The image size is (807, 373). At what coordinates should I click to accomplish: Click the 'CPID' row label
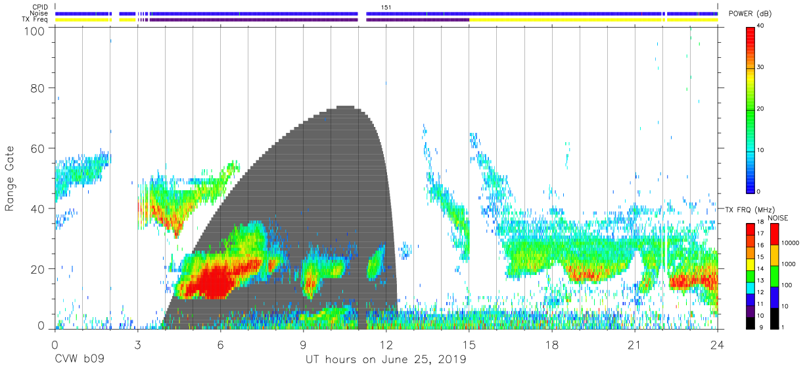(x=40, y=7)
